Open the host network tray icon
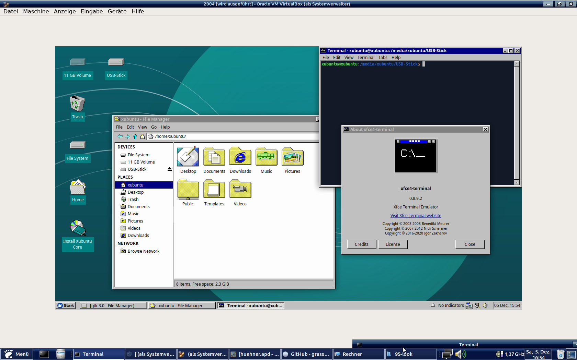This screenshot has height=360, width=577. (447, 354)
